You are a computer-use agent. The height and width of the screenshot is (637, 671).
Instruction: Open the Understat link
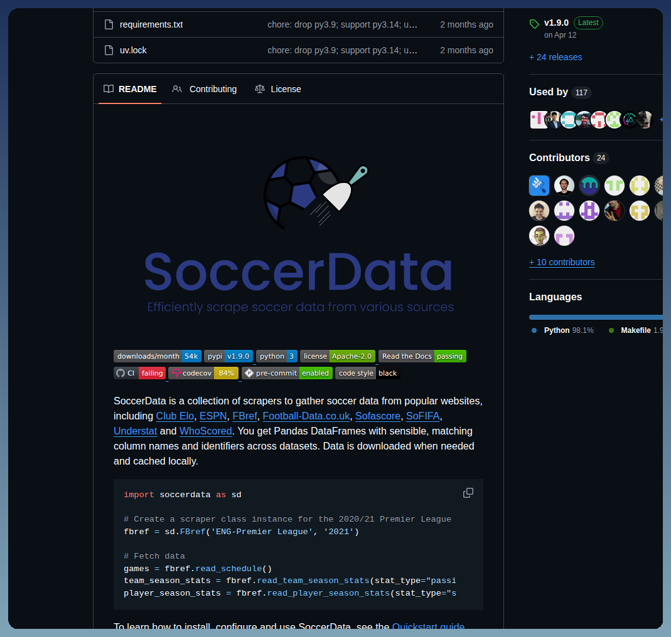pos(135,431)
